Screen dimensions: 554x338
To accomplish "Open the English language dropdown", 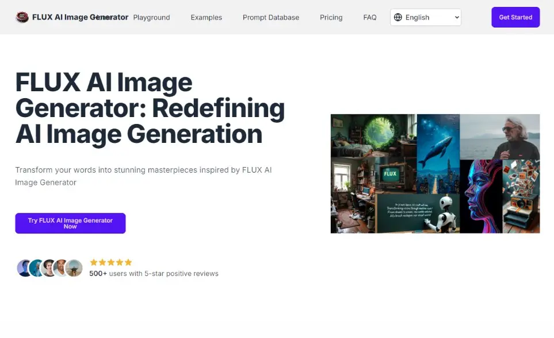I will pyautogui.click(x=426, y=17).
